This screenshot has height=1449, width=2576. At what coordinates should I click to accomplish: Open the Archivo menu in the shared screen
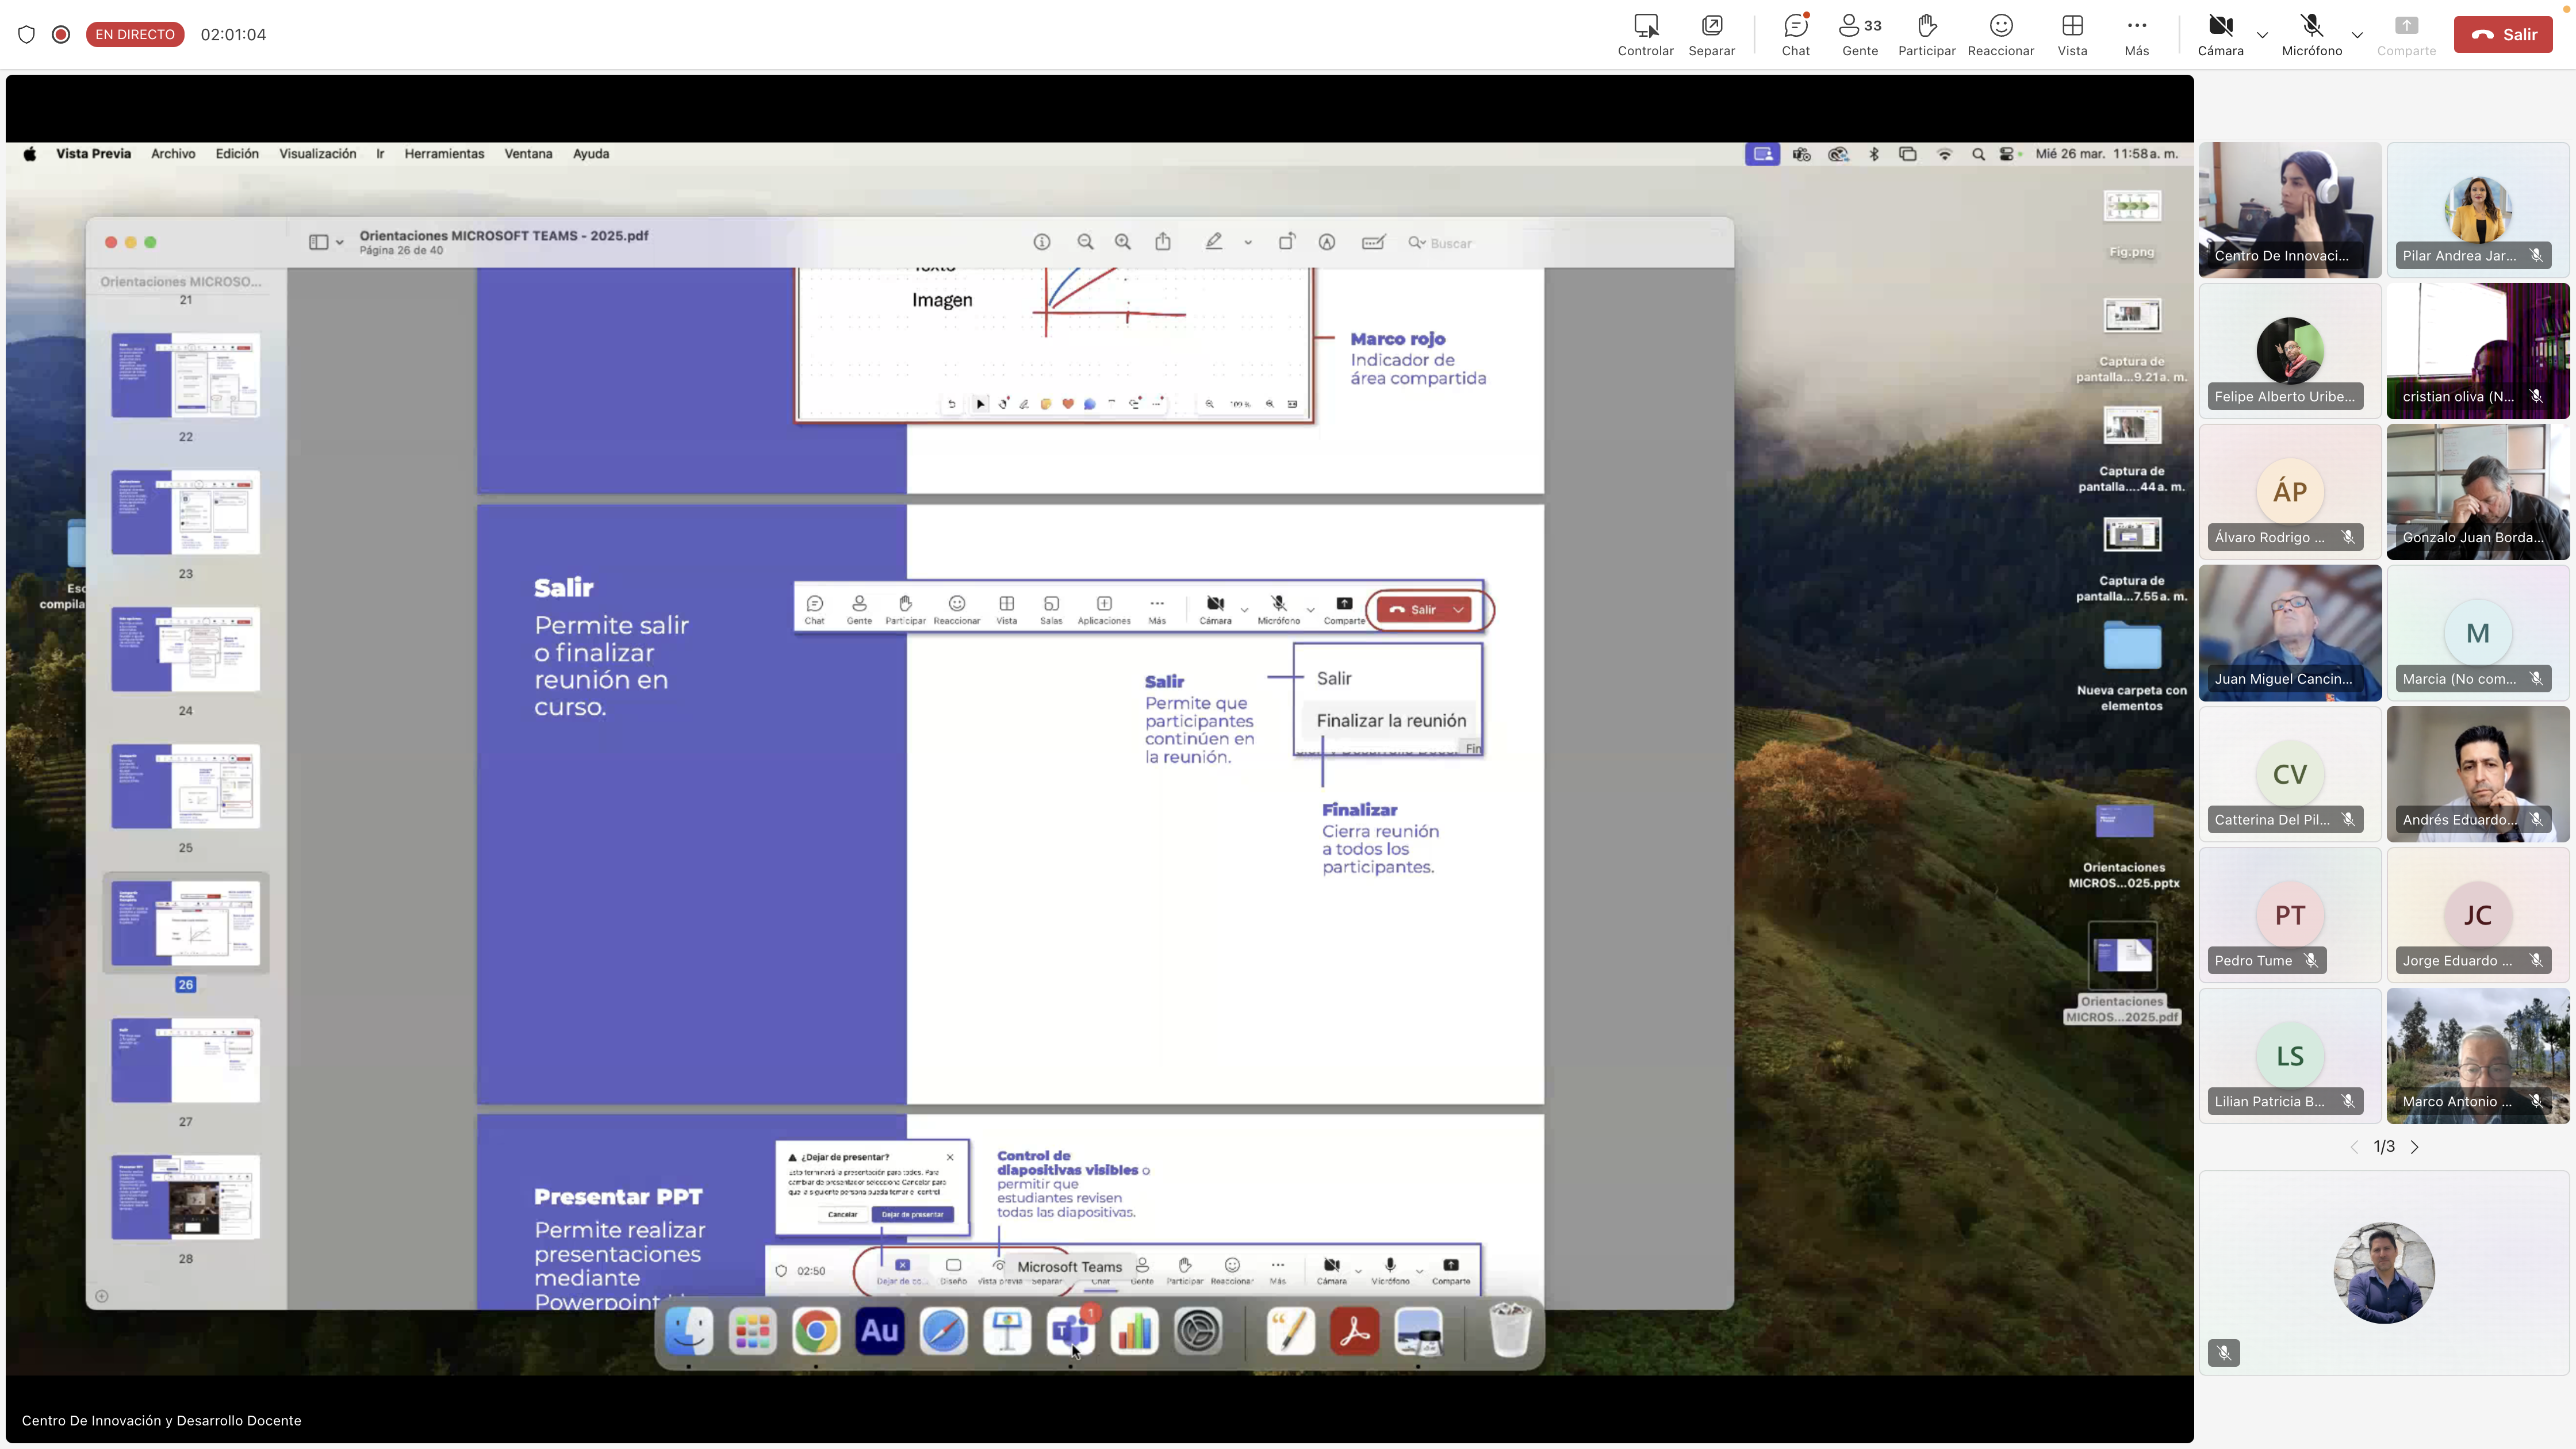pos(173,154)
